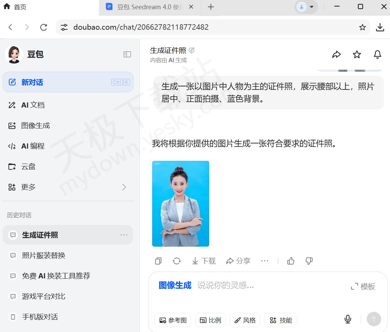Click the thumbs up icon
Image resolution: width=390 pixels, height=332 pixels.
(x=291, y=261)
